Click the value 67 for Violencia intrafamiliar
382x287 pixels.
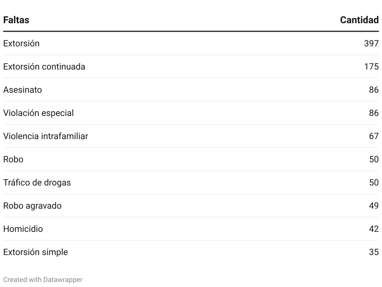click(374, 136)
